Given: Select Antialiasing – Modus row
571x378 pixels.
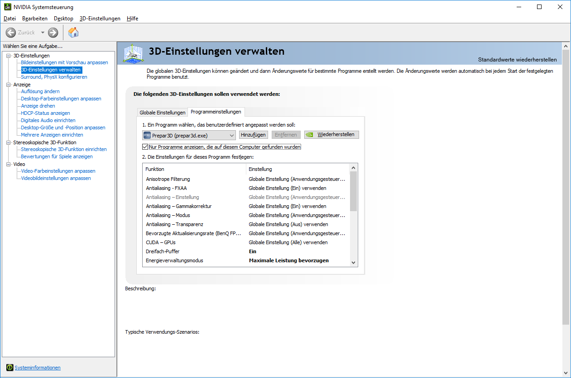Looking at the screenshot, I should pyautogui.click(x=246, y=215).
